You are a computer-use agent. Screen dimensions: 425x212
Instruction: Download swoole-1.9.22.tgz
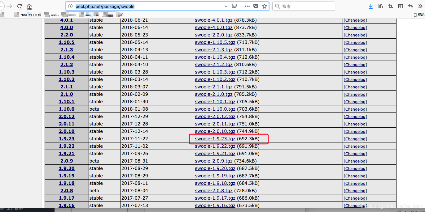215,146
